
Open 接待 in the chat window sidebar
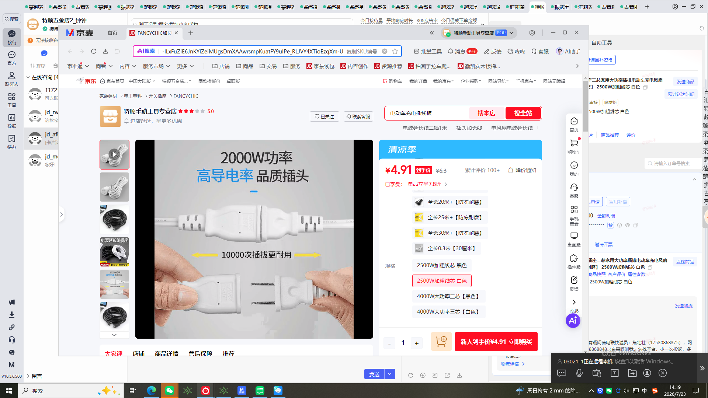12,37
